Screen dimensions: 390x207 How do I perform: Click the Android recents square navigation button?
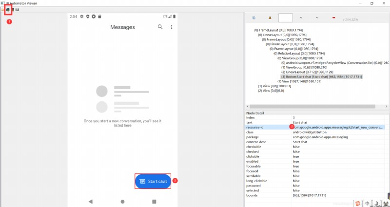click(x=154, y=202)
